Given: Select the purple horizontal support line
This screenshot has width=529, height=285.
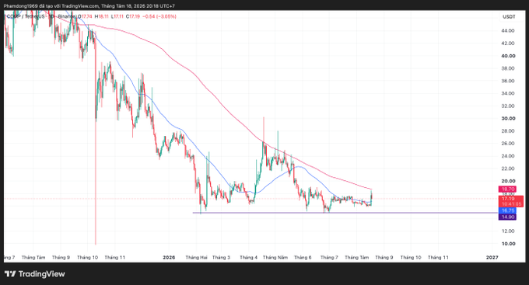Looking at the screenshot, I should click(345, 213).
